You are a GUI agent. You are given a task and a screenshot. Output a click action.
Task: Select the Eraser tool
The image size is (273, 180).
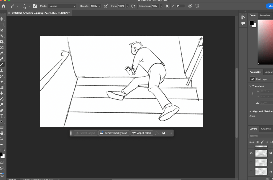click(x=2, y=82)
